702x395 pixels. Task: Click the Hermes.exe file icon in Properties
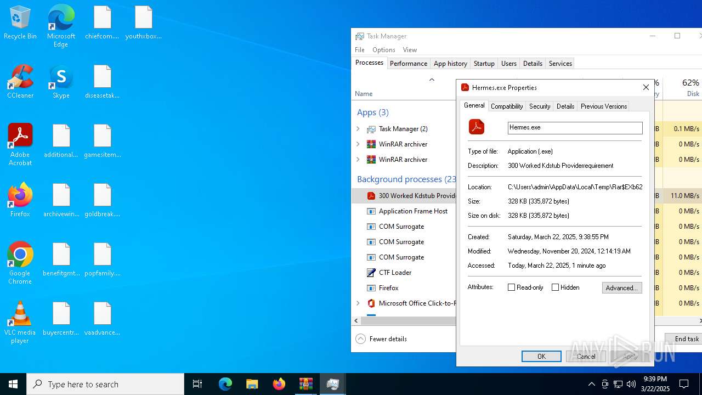(477, 127)
